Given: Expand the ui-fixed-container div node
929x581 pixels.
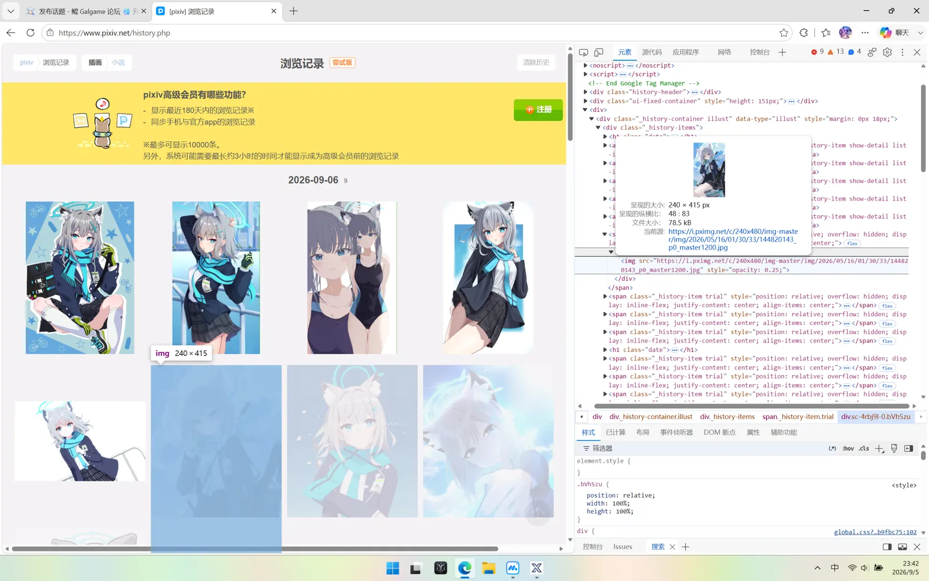Looking at the screenshot, I should (585, 101).
